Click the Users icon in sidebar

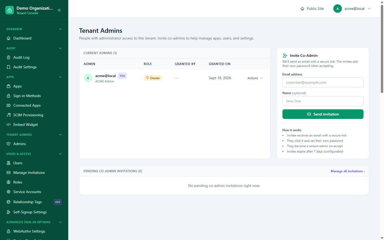click(x=9, y=163)
